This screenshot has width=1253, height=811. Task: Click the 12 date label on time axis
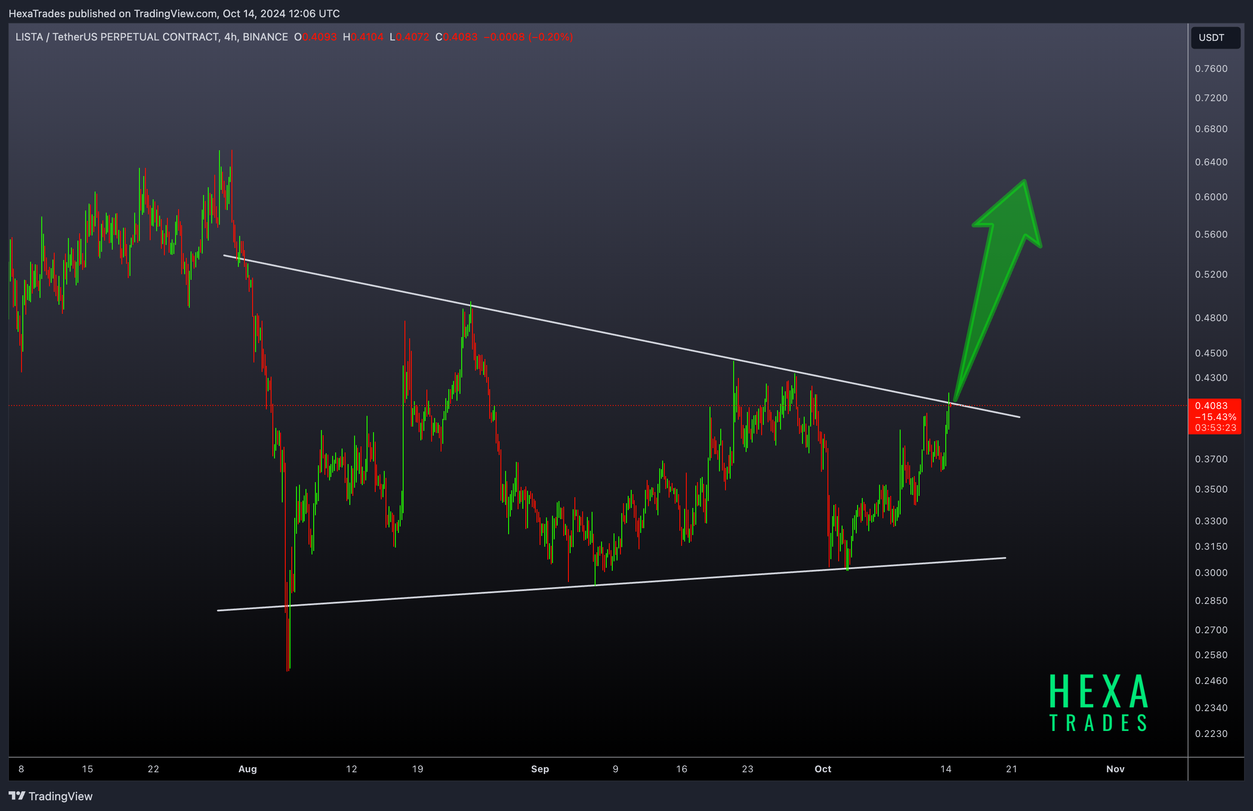352,769
